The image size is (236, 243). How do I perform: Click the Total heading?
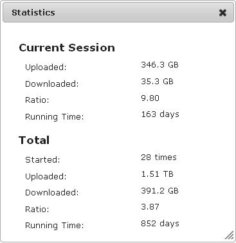(34, 140)
